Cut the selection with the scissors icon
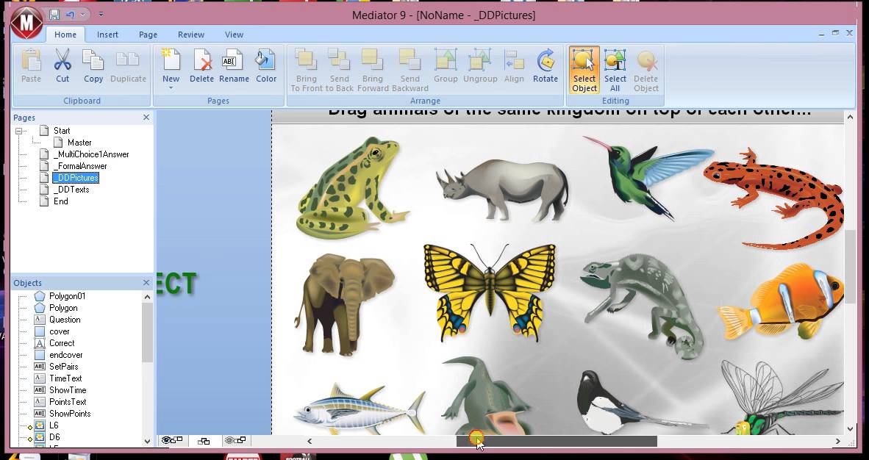 tap(62, 66)
